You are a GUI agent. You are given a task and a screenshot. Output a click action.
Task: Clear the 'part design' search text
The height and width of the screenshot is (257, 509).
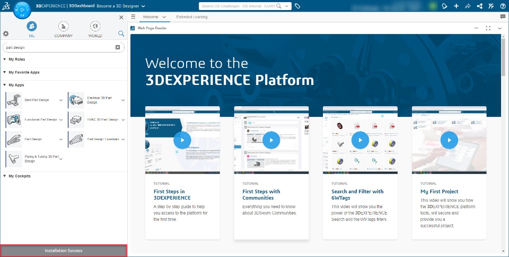[118, 47]
